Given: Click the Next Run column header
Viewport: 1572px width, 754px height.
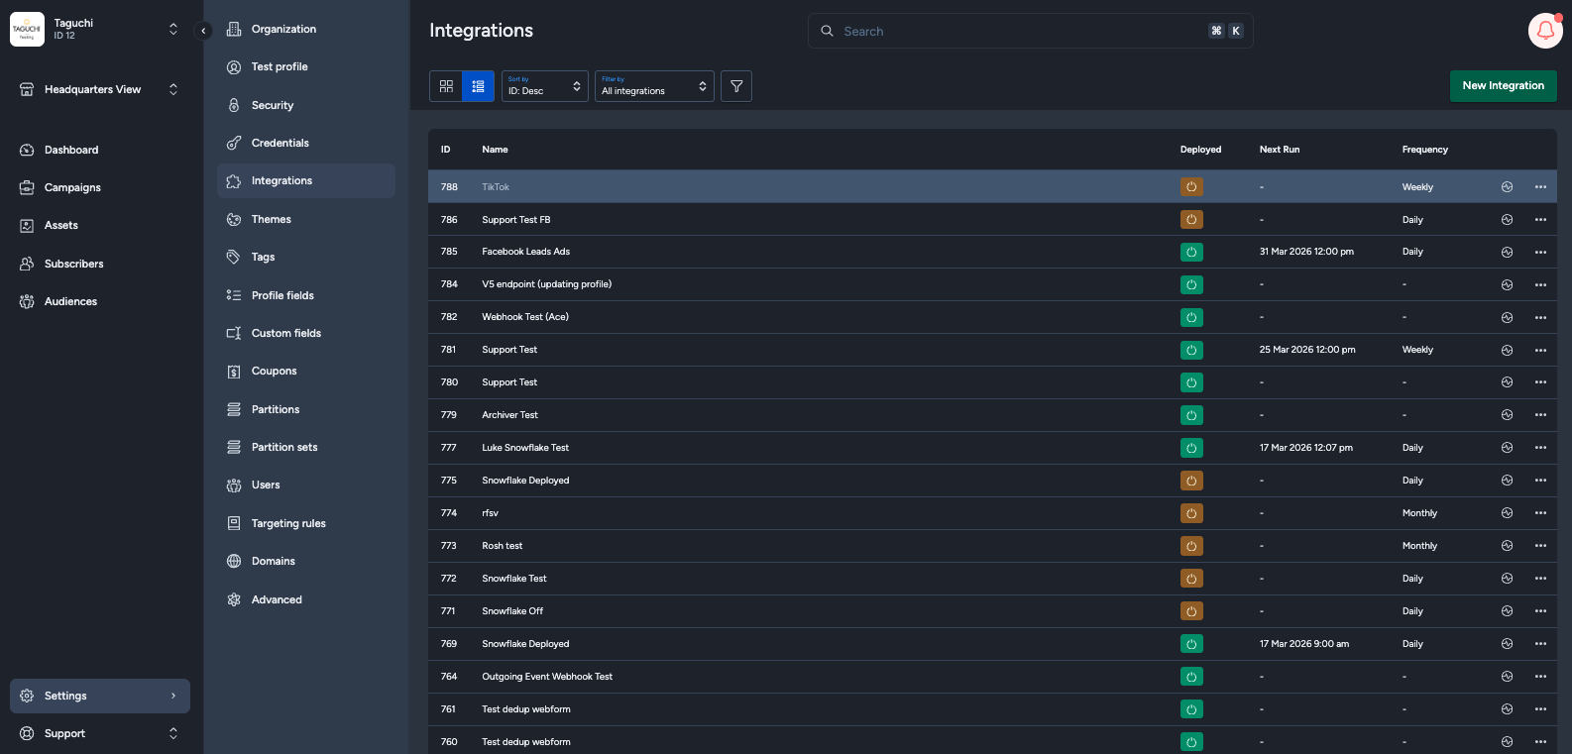Looking at the screenshot, I should [x=1280, y=150].
